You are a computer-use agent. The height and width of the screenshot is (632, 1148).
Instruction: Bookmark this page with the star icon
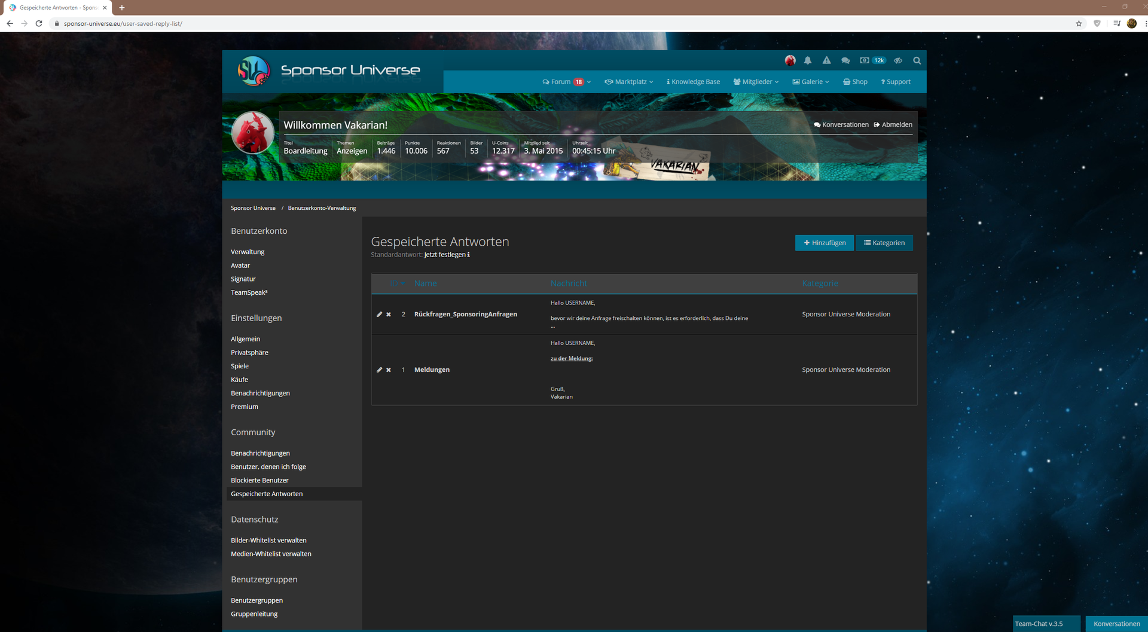coord(1079,23)
